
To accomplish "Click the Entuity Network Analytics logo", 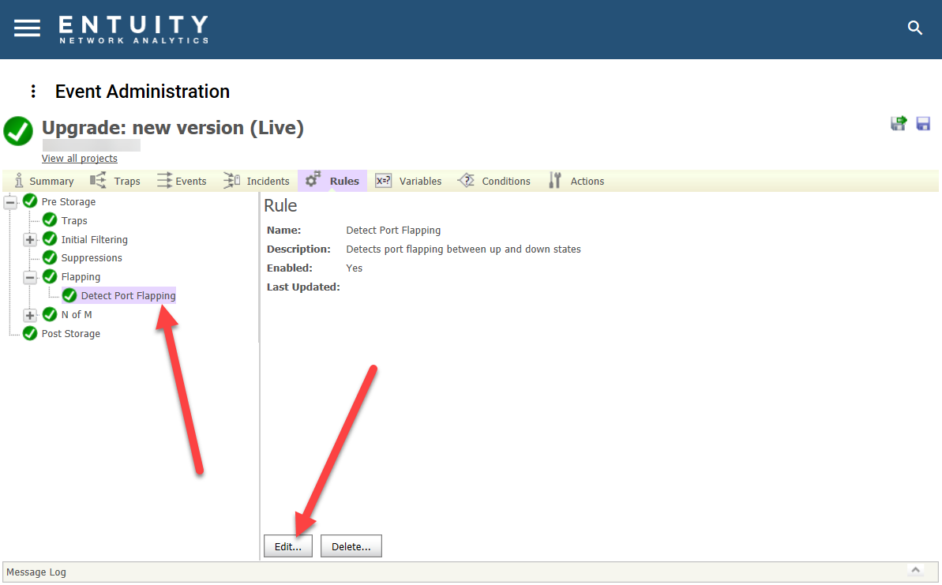I will [x=133, y=29].
